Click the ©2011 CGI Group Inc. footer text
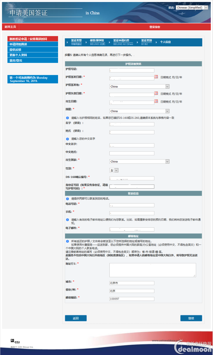The width and height of the screenshot is (213, 355). coord(22,347)
